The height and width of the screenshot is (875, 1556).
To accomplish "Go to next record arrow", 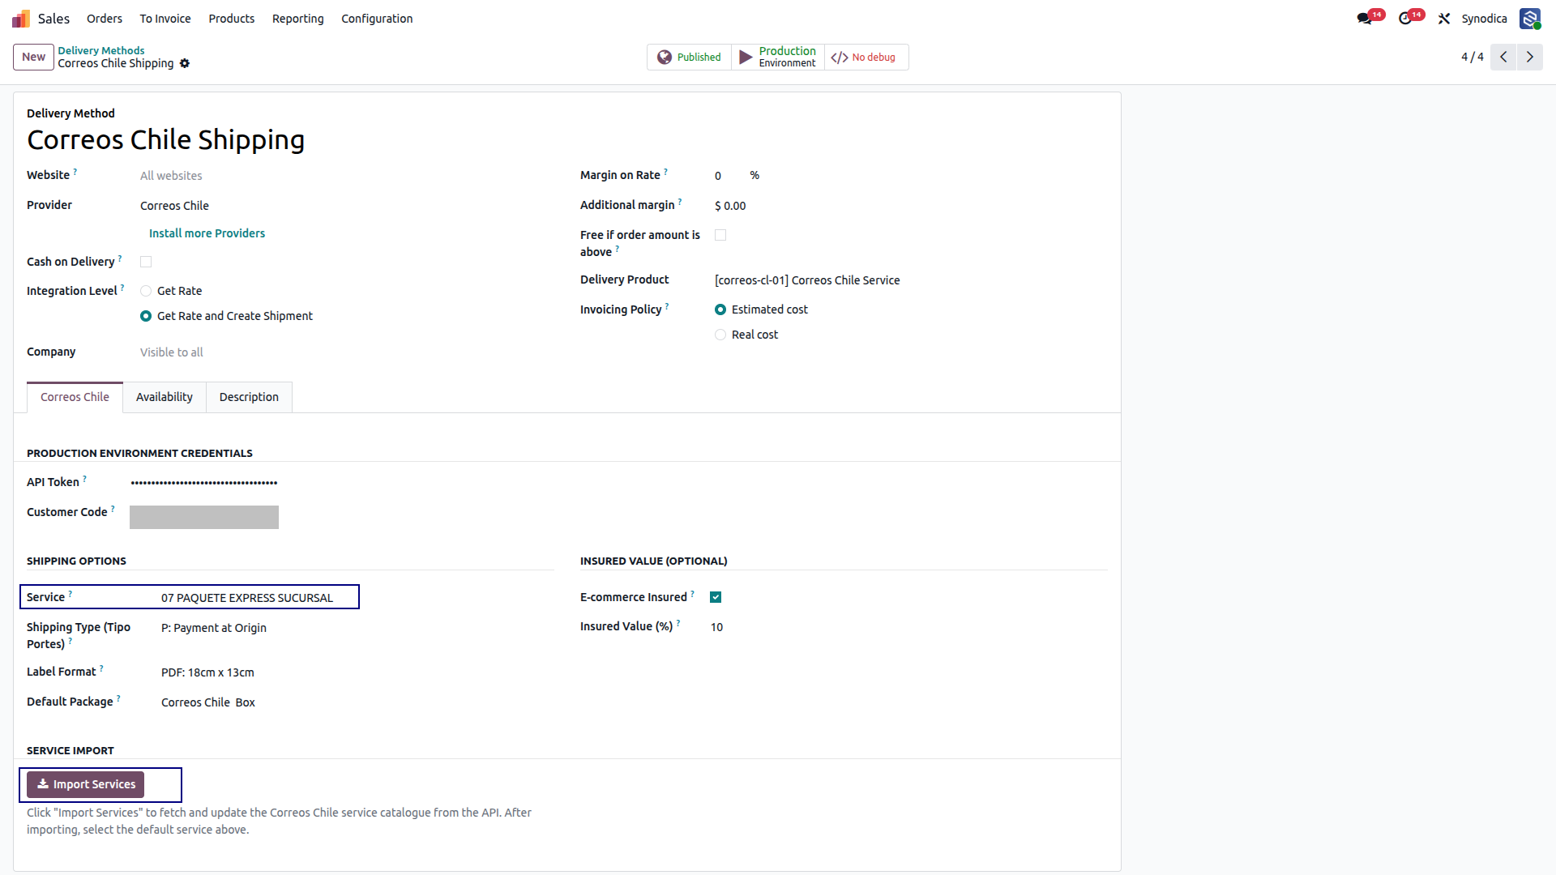I will (x=1530, y=57).
